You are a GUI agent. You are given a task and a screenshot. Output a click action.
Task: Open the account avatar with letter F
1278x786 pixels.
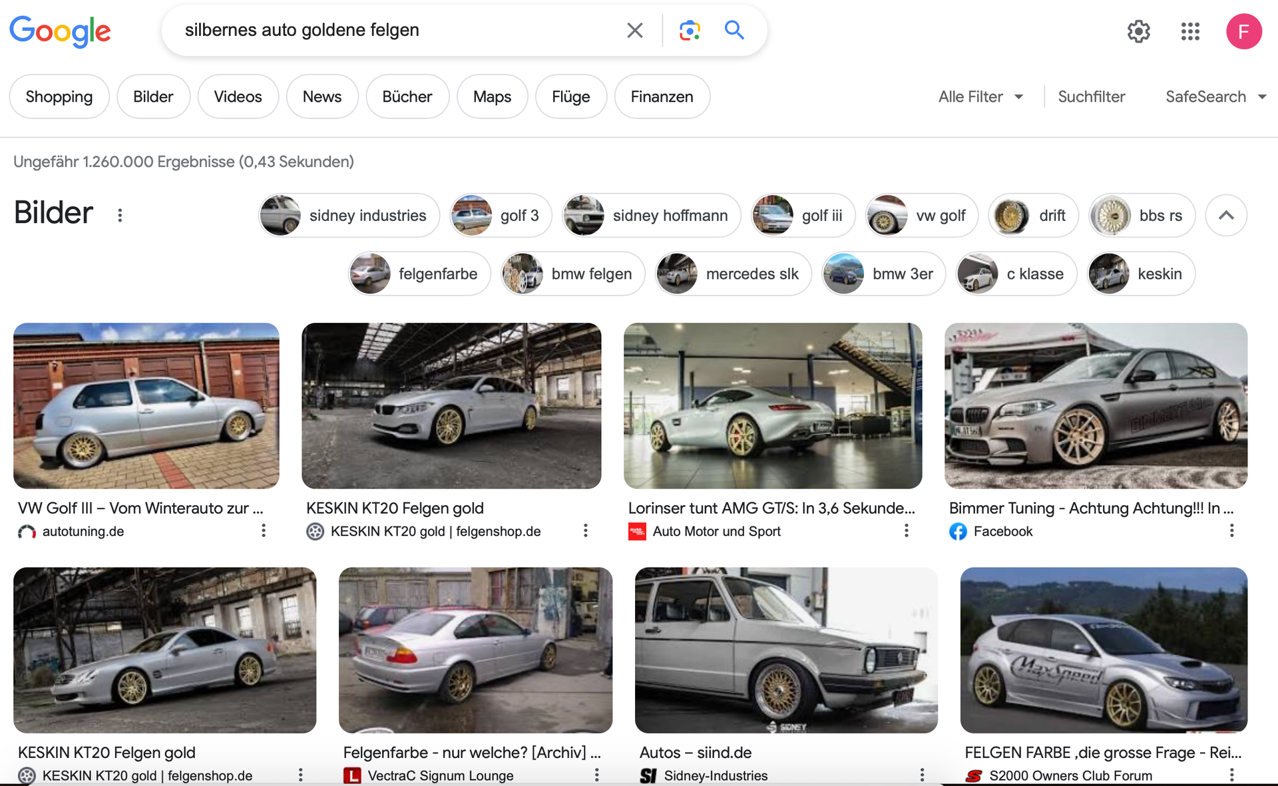click(x=1243, y=31)
